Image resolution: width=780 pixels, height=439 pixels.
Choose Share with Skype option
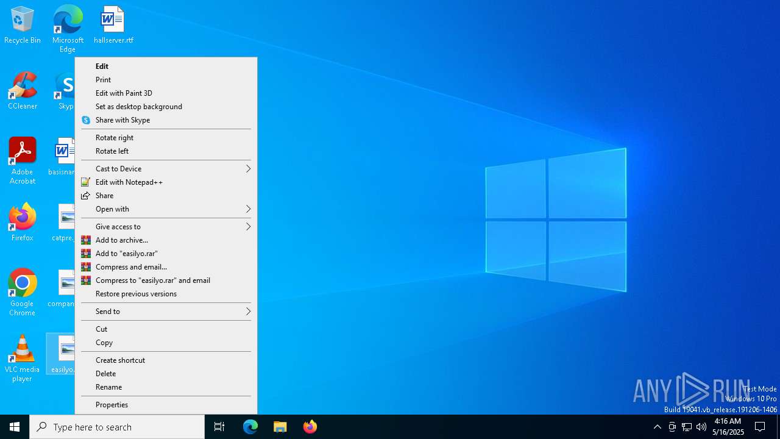166,120
